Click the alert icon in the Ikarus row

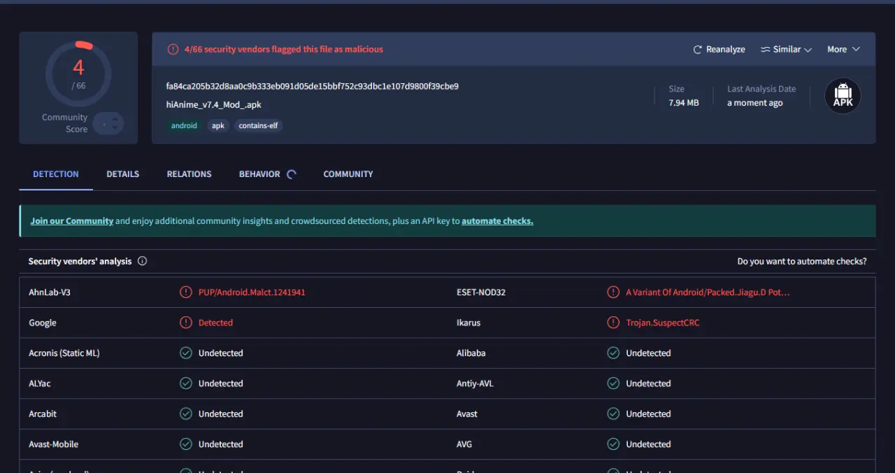coord(613,323)
